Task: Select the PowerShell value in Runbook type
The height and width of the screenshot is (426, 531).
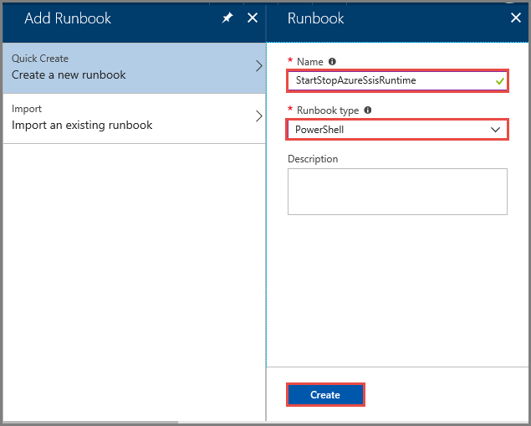Action: [x=320, y=130]
